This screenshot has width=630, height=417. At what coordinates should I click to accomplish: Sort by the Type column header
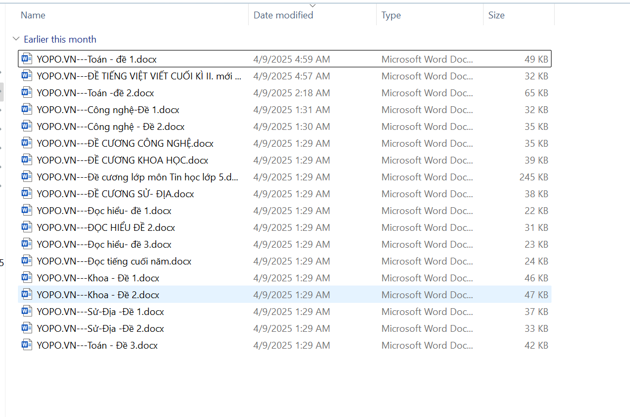click(x=391, y=15)
